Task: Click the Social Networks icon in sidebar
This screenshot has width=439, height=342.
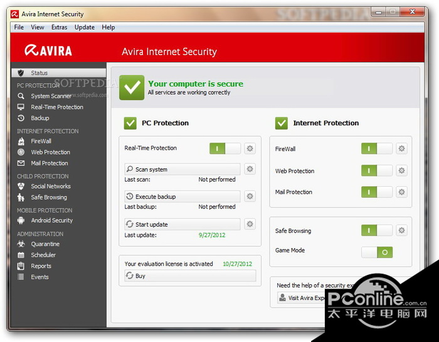Action: [21, 186]
